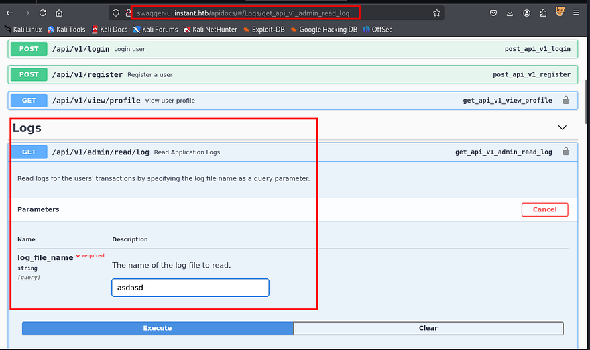Click the 'Read Application Logs' summary text
The height and width of the screenshot is (350, 590).
coord(187,152)
